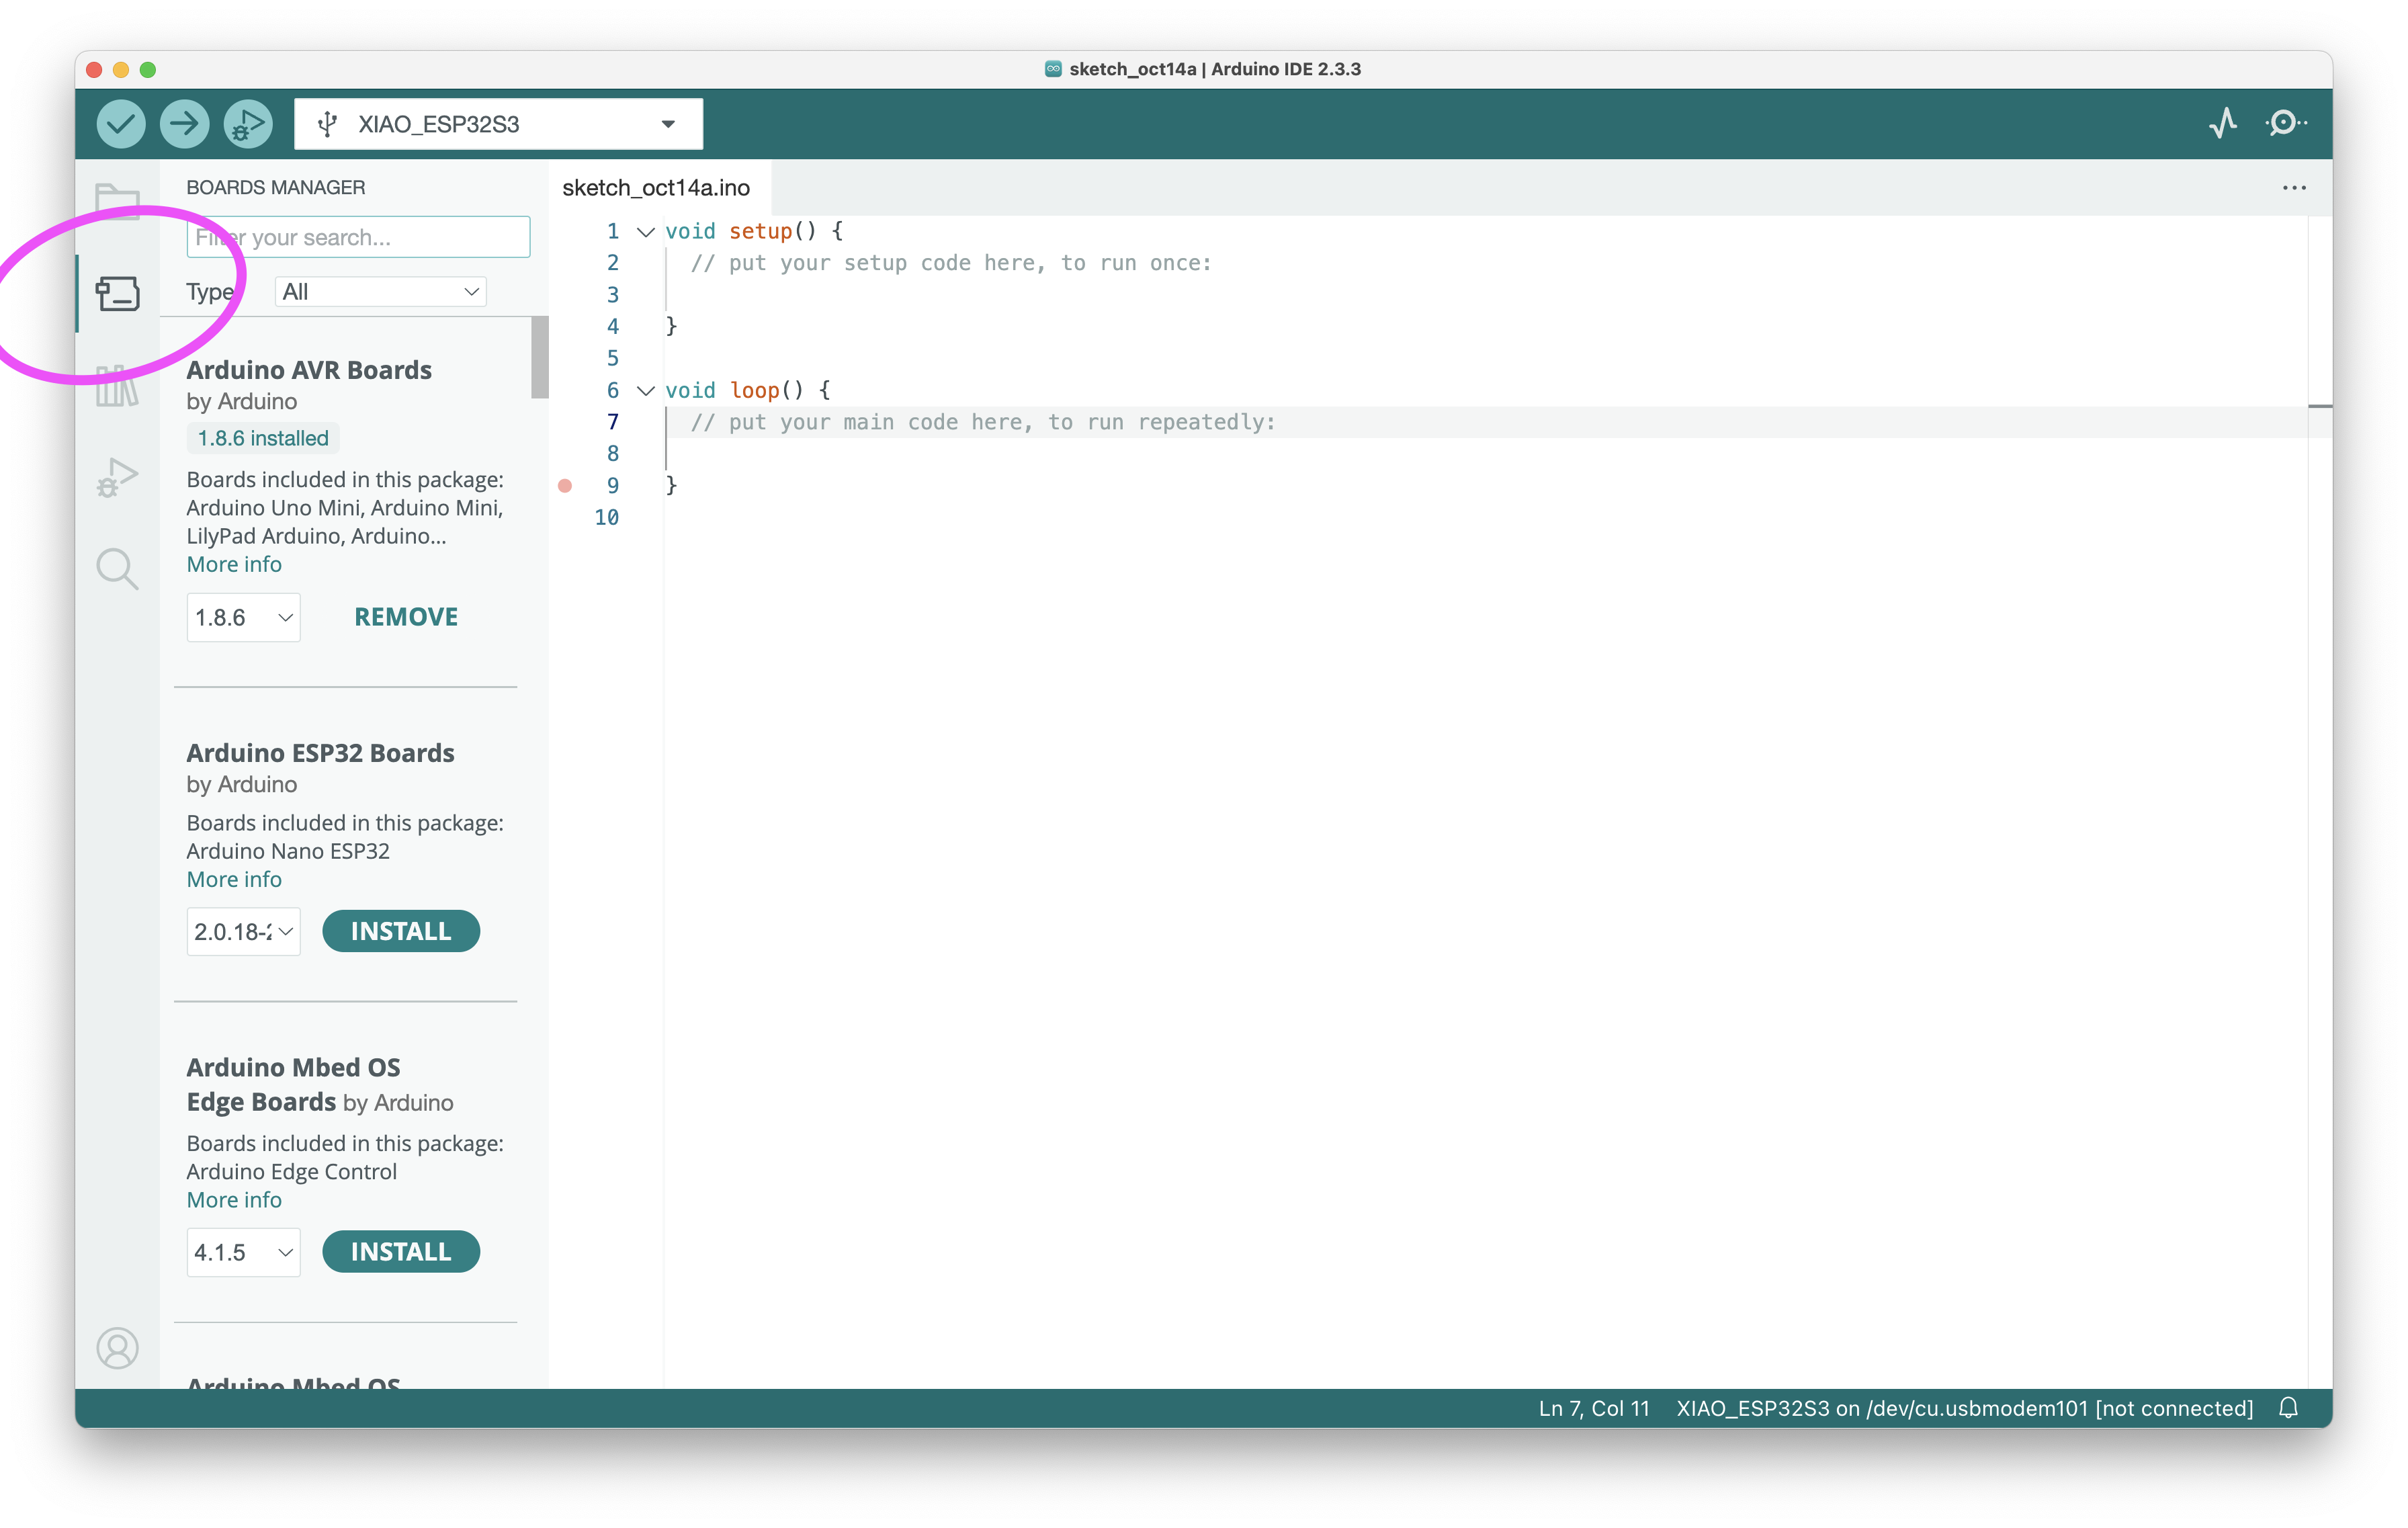Viewport: 2408px width, 1528px height.
Task: Open More info for ESP32 Boards
Action: pyautogui.click(x=234, y=880)
